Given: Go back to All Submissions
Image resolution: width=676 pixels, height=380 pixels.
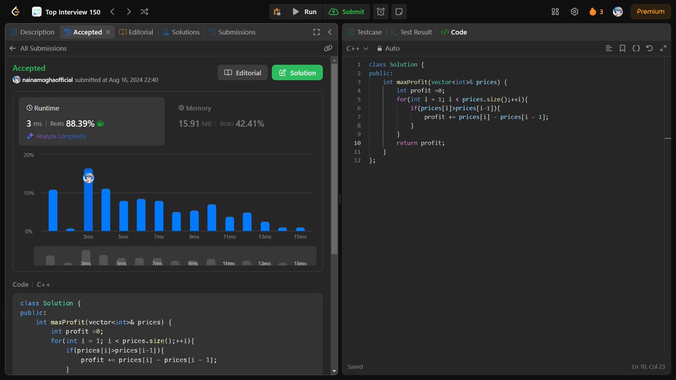Looking at the screenshot, I should (x=38, y=48).
